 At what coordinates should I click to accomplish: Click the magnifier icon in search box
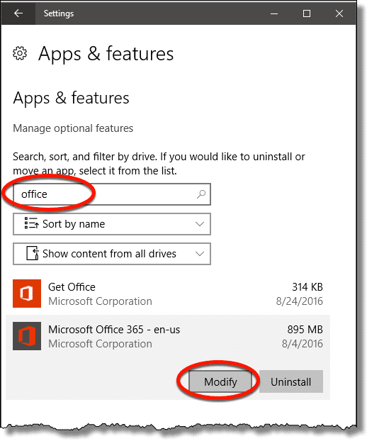[x=201, y=194]
